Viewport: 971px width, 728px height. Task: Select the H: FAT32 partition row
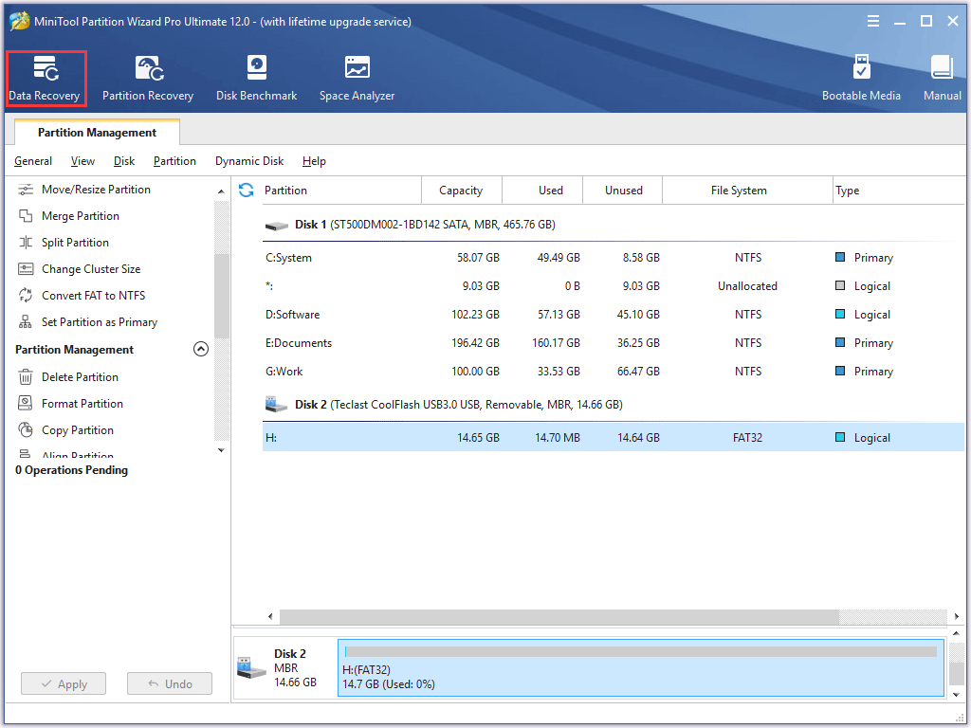pos(614,437)
